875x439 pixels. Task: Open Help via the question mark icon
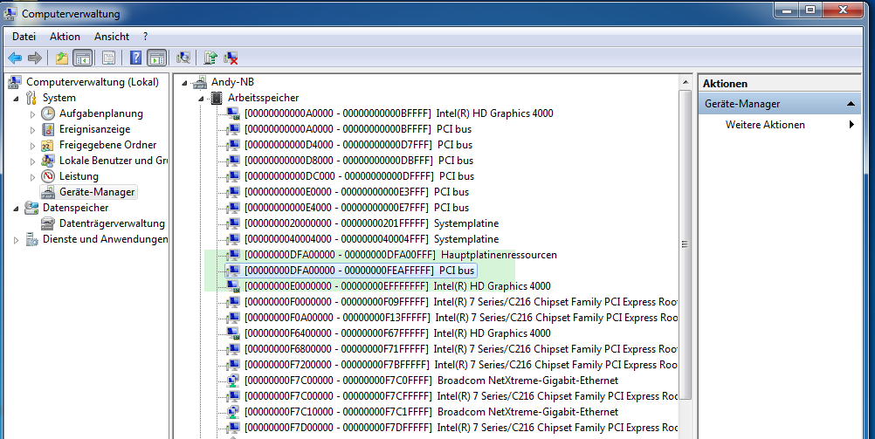pos(135,58)
